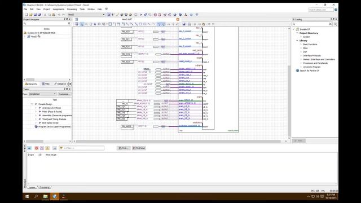Expand the TimeQuest Timing Analysis task
This screenshot has height=203, width=361.
click(x=36, y=119)
